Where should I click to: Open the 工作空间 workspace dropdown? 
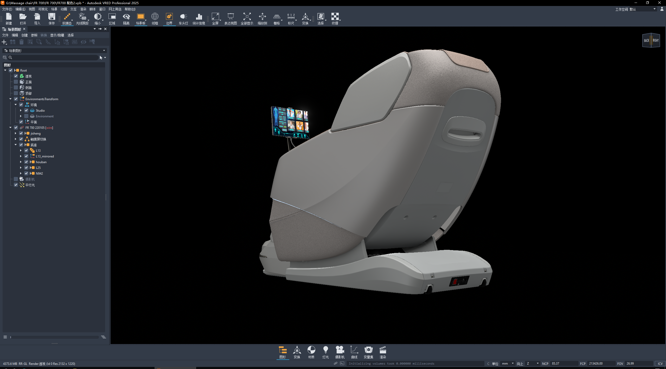643,9
